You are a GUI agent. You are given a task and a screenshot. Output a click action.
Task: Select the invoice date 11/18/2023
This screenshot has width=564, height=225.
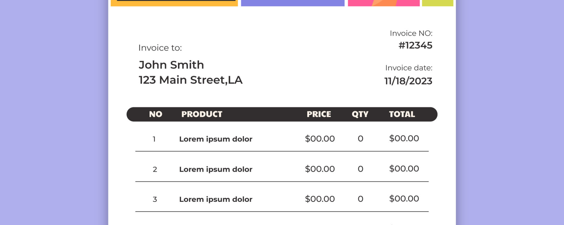click(408, 81)
